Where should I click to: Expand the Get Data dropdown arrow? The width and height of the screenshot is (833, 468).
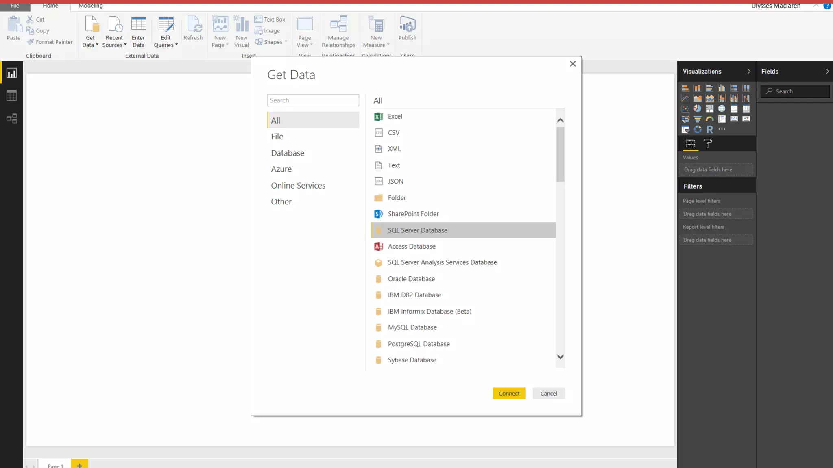pos(97,45)
